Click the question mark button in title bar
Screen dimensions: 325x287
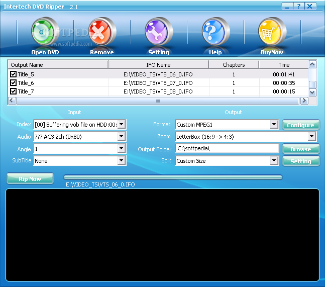299,6
